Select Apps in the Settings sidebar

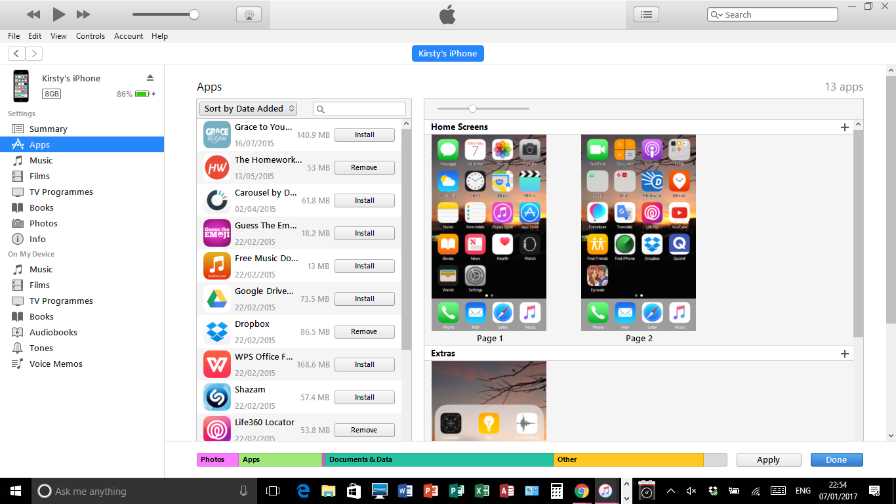(82, 144)
